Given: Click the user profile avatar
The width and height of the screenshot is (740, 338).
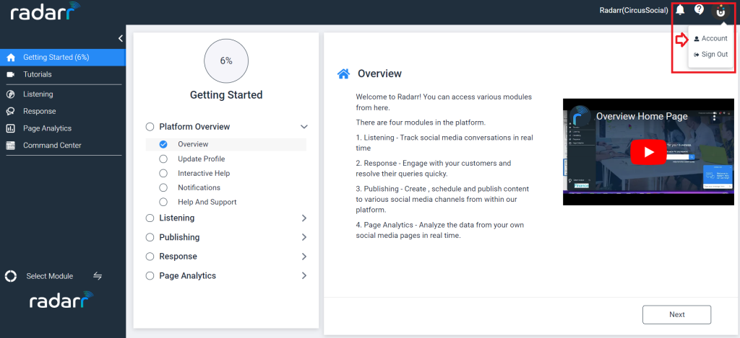Looking at the screenshot, I should 720,11.
